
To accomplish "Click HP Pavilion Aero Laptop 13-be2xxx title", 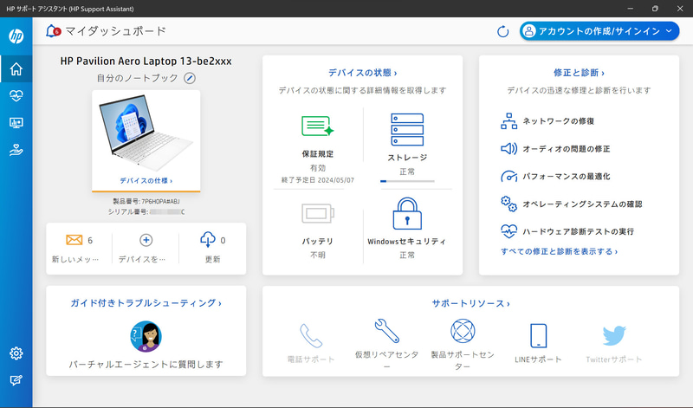I will tap(146, 61).
